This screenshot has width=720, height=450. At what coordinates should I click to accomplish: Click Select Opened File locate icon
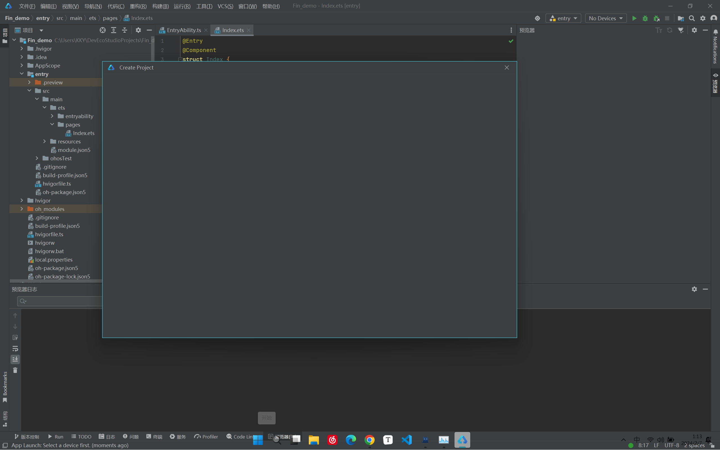103,30
